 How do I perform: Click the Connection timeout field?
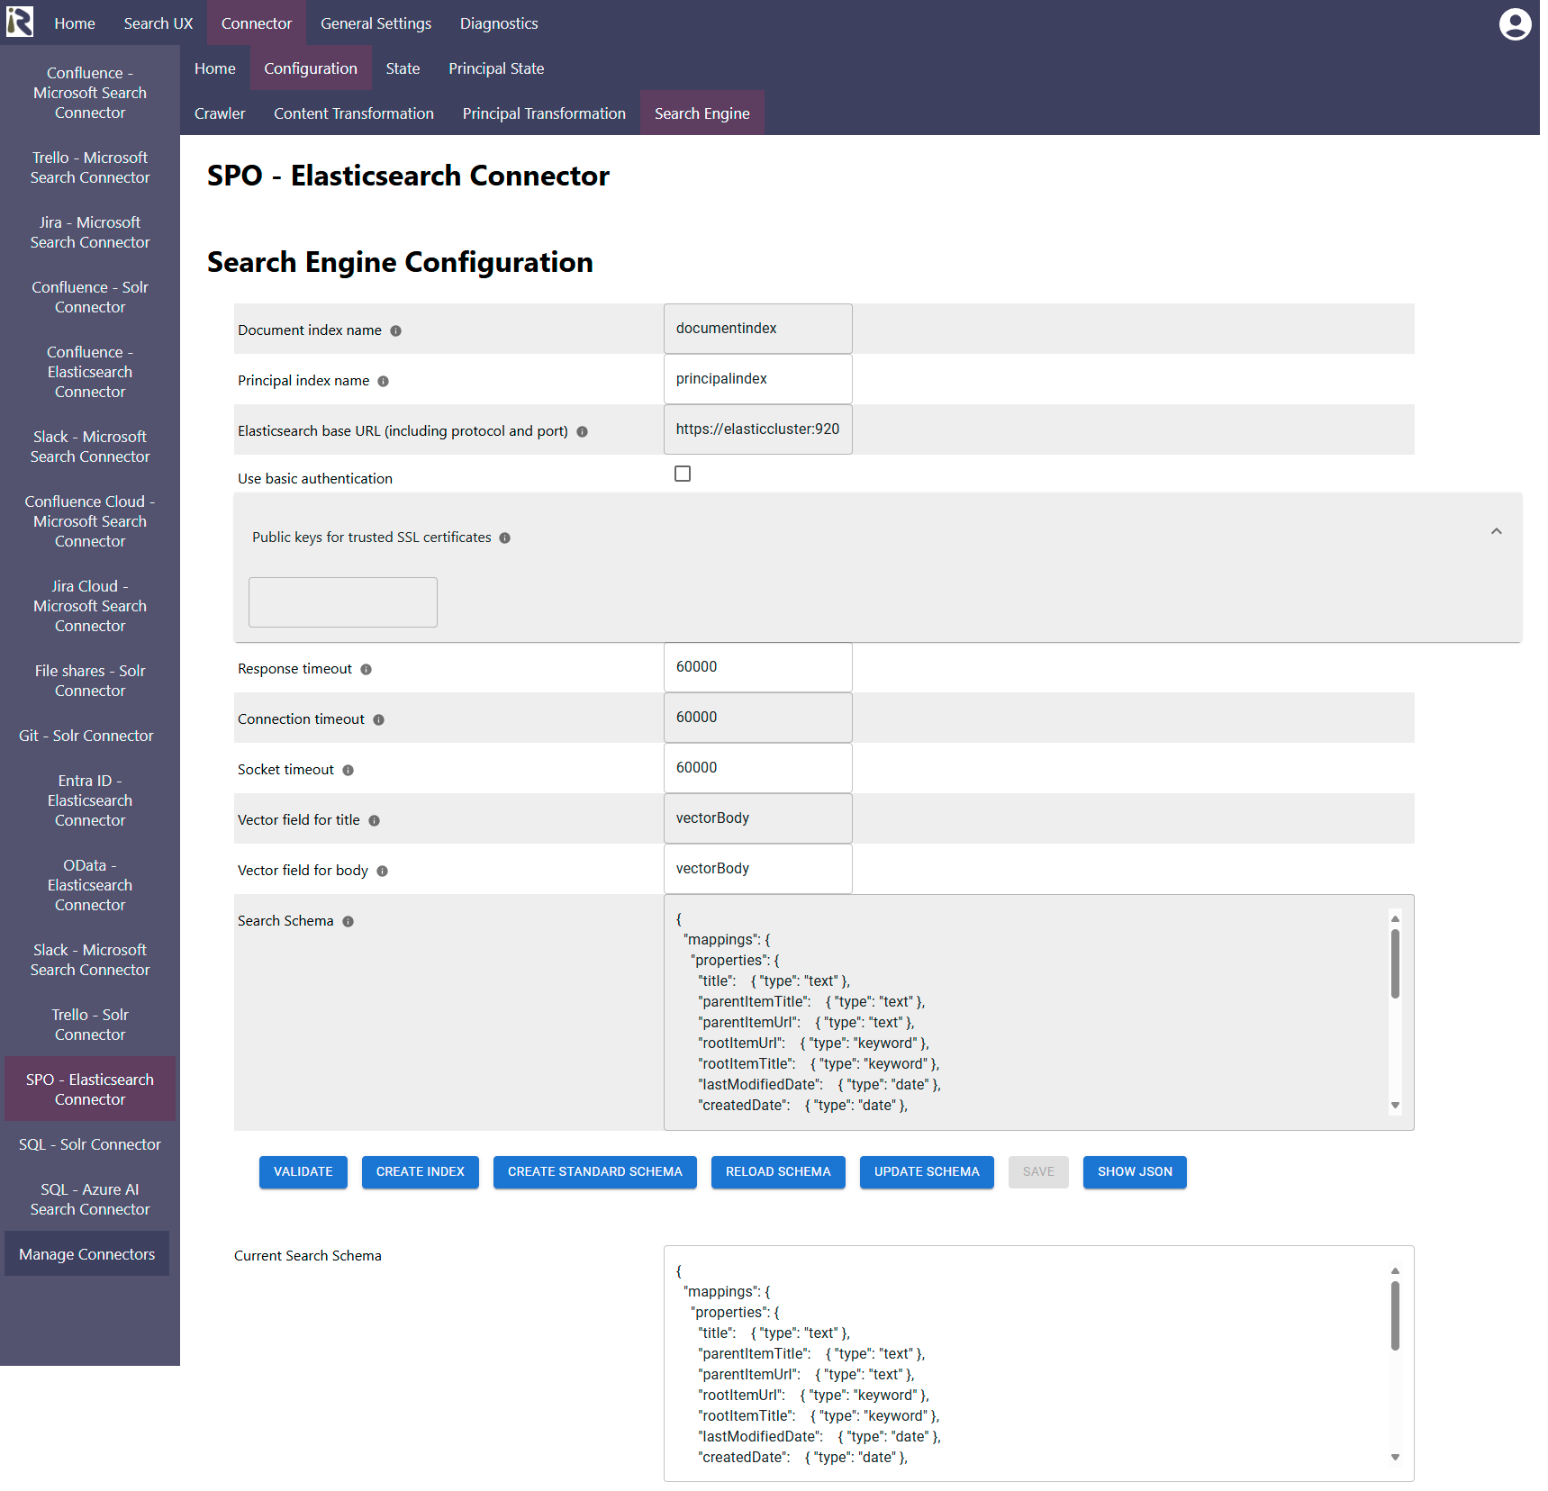click(758, 718)
